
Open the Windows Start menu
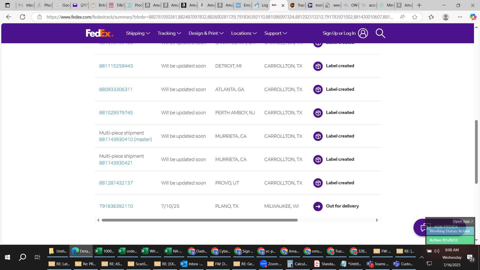[7, 257]
